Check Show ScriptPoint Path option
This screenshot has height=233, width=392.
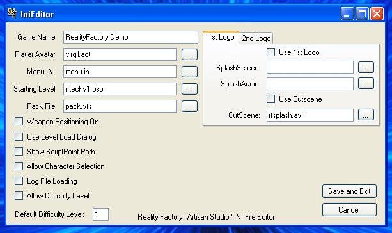click(19, 152)
